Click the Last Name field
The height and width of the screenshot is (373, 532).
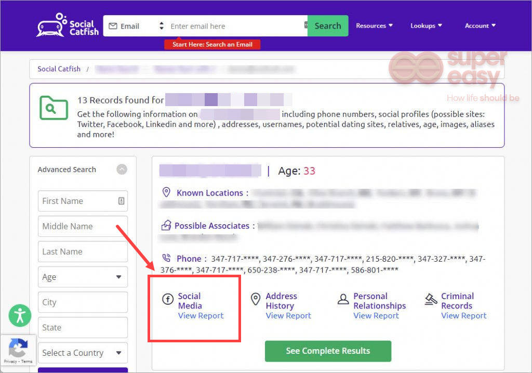tap(83, 251)
